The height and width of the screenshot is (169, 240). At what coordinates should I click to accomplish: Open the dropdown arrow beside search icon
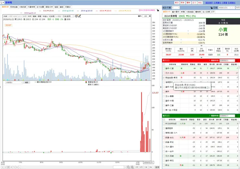3,3
